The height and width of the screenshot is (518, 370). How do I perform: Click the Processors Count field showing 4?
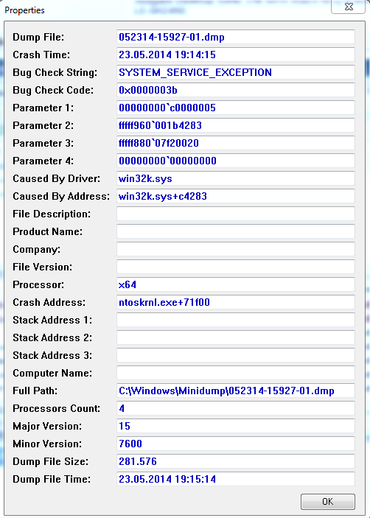click(236, 408)
